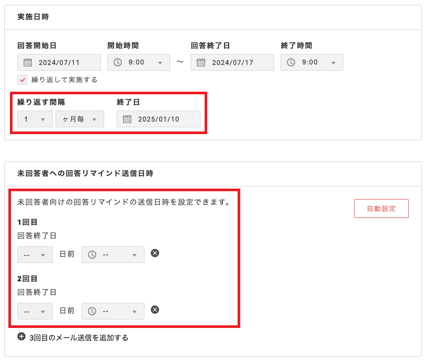Open the ヶ月毎 frequency dropdown
The height and width of the screenshot is (362, 426).
79,118
